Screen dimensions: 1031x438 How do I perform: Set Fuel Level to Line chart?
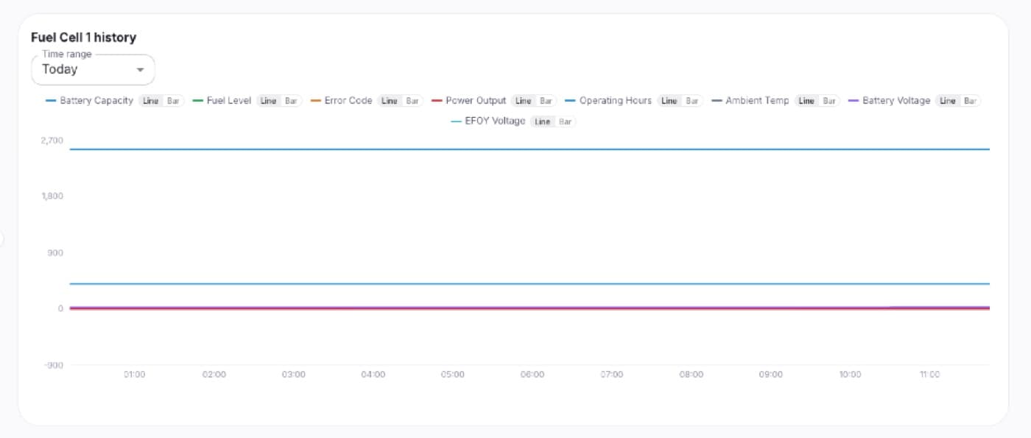point(268,101)
